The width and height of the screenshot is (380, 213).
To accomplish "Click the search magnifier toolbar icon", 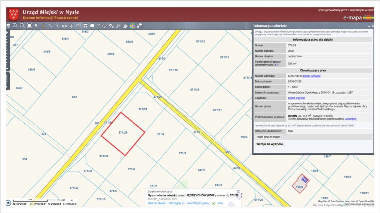I will click(118, 26).
